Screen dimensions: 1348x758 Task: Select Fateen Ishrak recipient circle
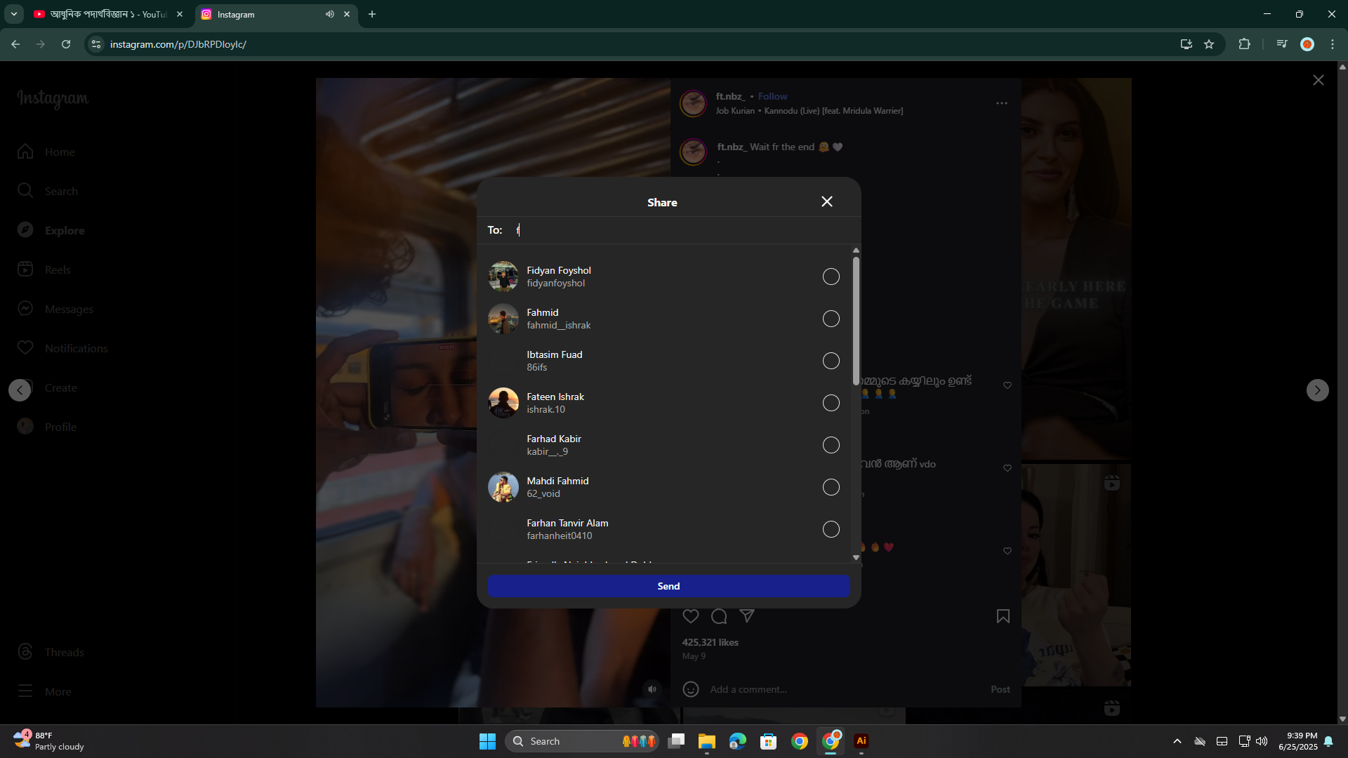[831, 403]
